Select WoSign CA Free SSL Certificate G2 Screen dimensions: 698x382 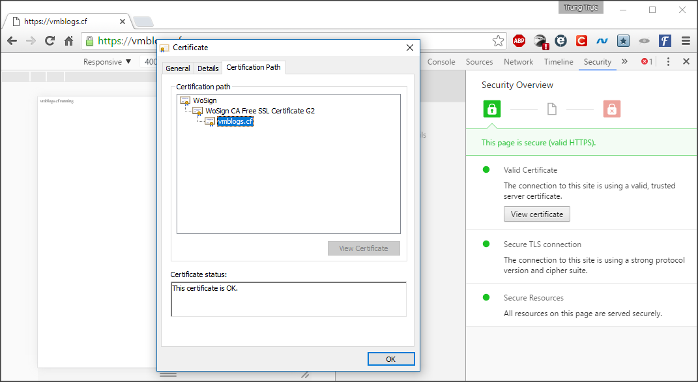pyautogui.click(x=259, y=111)
